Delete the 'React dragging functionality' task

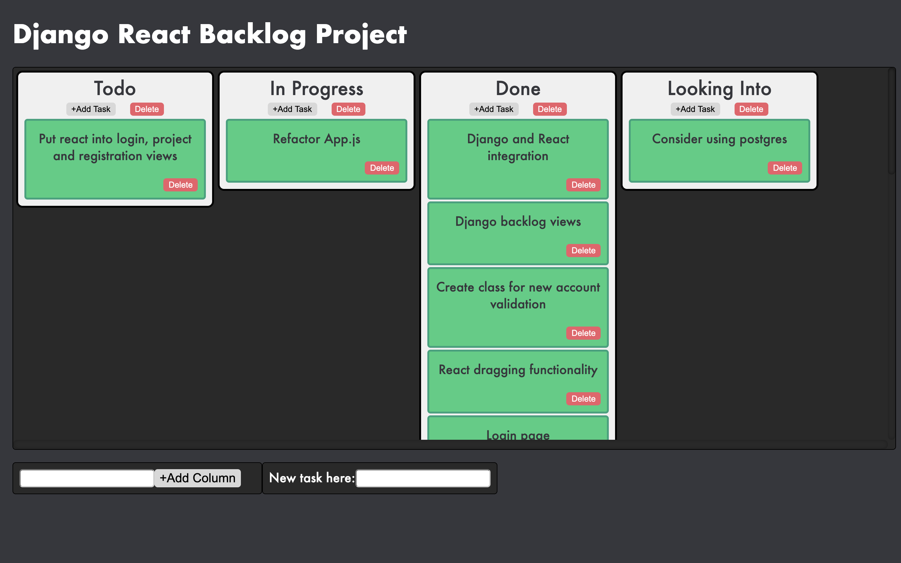pyautogui.click(x=583, y=398)
